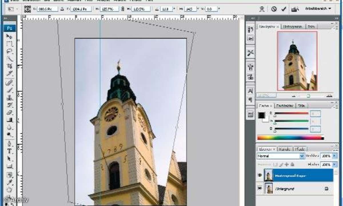This screenshot has width=343, height=206.
Task: Switch to the Kanäle channels tab
Action: 284,149
